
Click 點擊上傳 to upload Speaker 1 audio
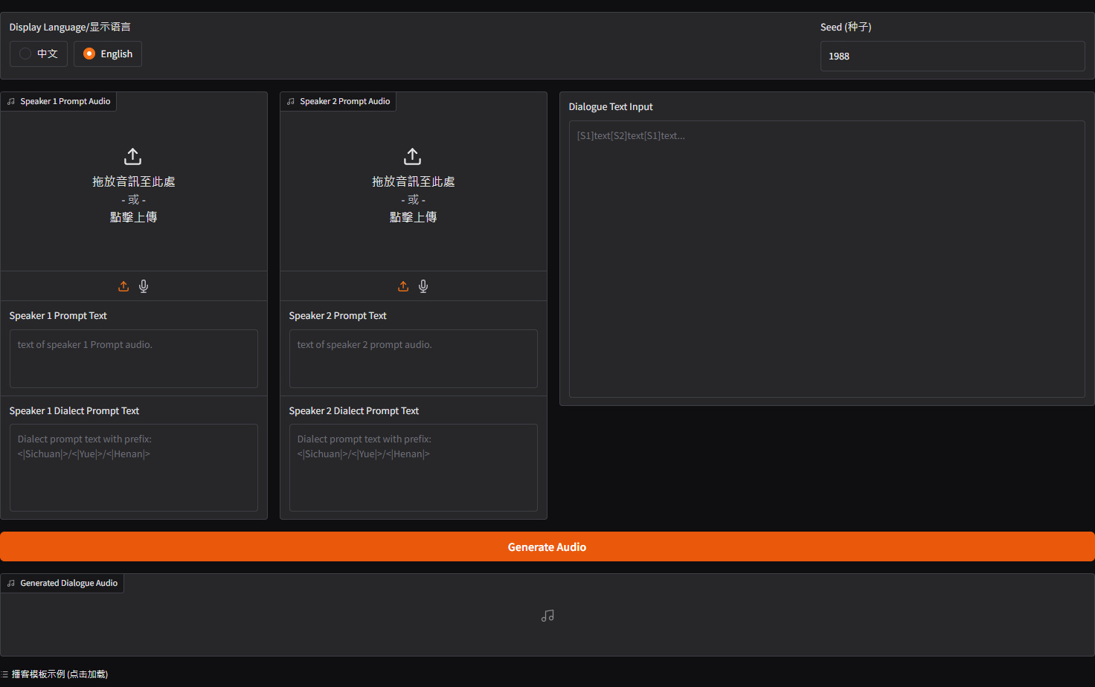click(x=132, y=216)
